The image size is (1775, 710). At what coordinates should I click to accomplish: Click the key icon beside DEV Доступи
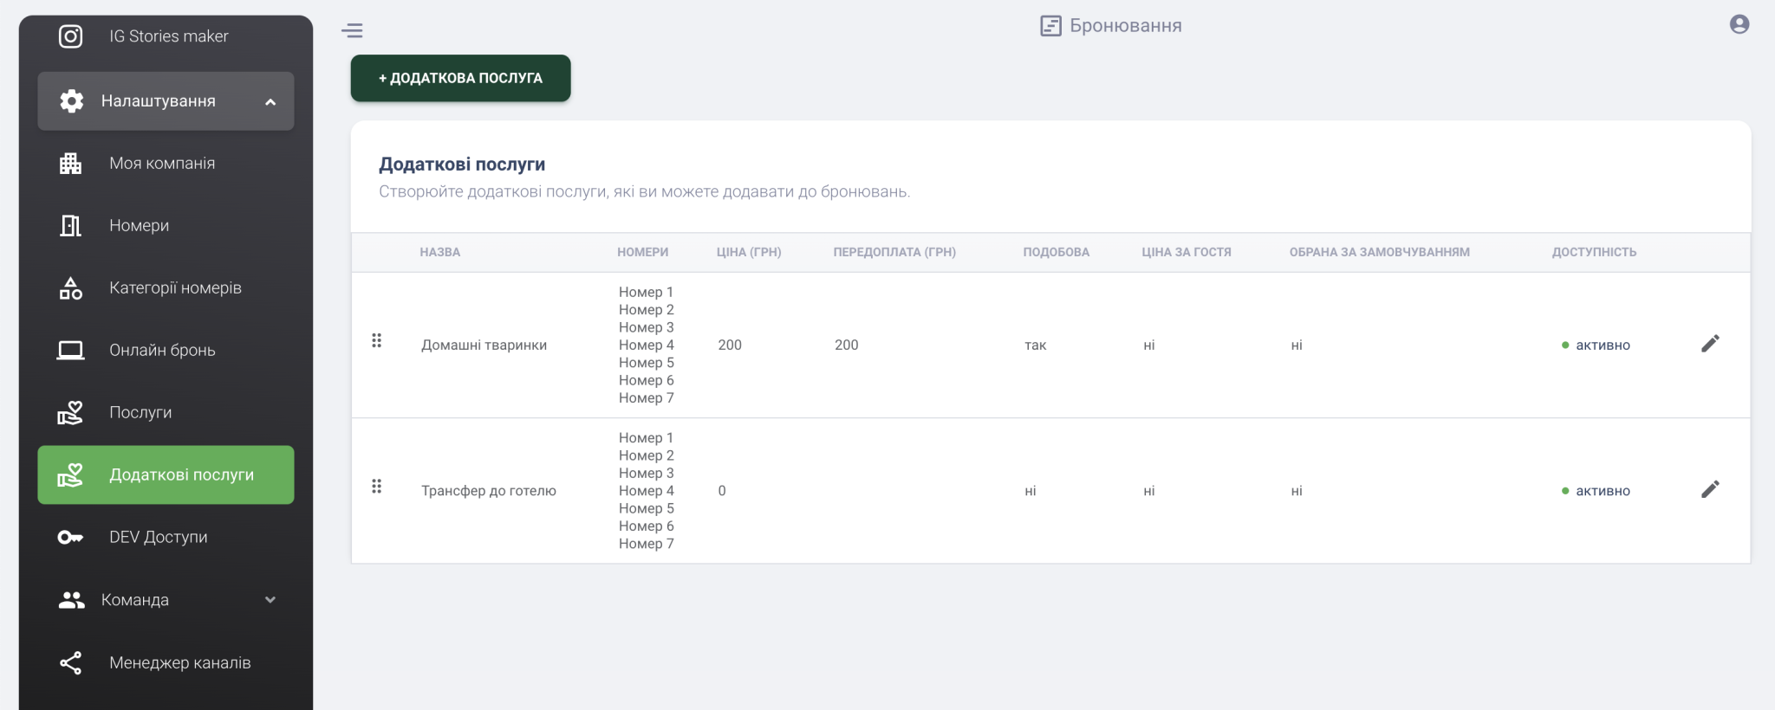click(70, 538)
